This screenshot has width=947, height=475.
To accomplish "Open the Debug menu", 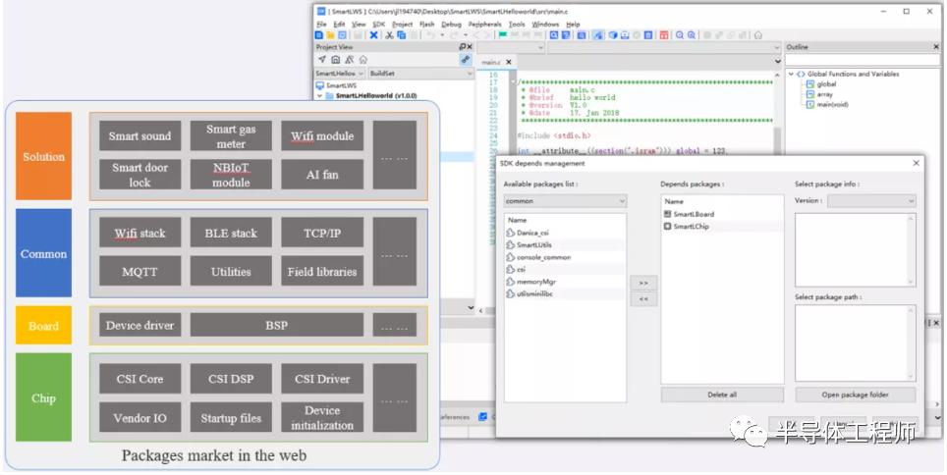I will [x=451, y=25].
